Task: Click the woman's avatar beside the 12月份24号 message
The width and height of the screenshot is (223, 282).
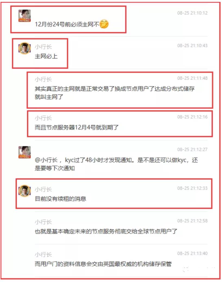Action: (25, 16)
